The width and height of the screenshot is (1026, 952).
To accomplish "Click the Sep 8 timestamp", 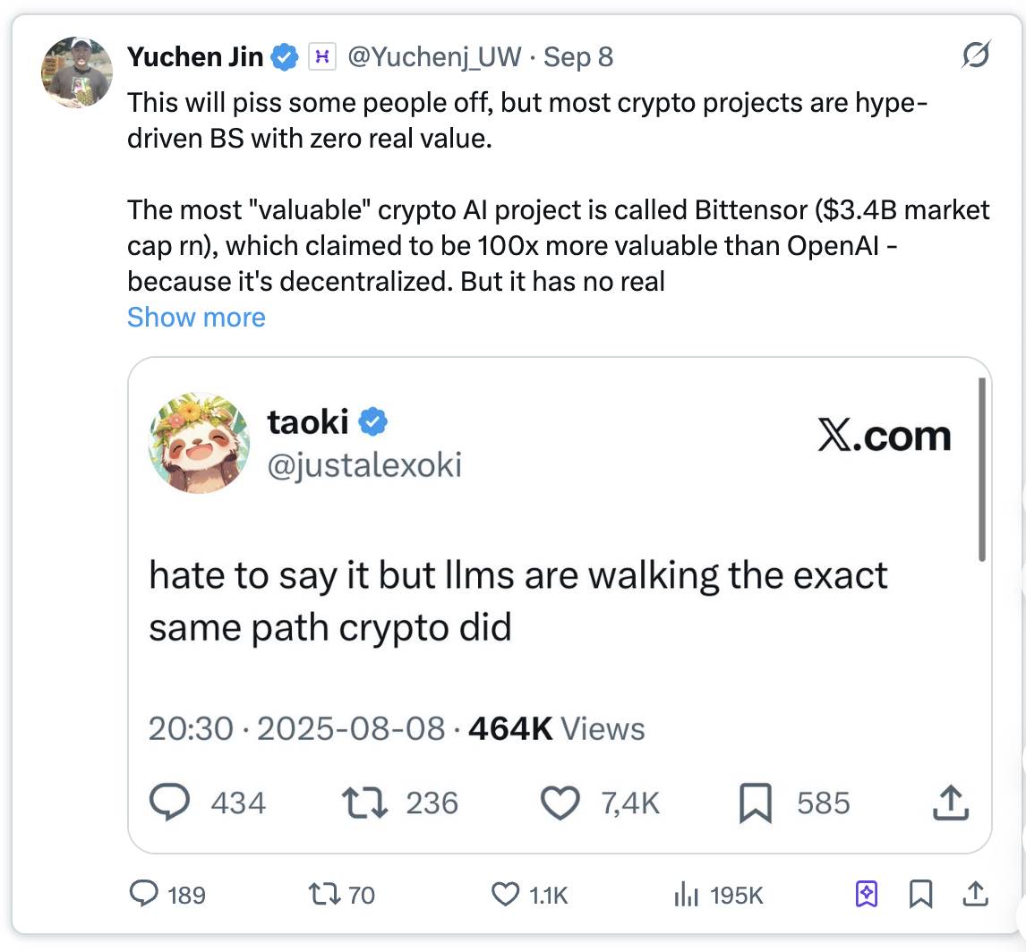I will click(x=578, y=57).
